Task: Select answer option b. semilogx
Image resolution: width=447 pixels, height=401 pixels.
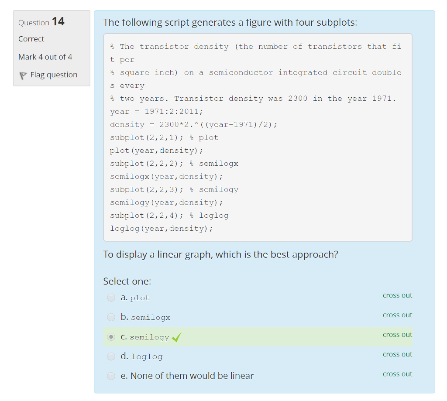Action: point(111,317)
